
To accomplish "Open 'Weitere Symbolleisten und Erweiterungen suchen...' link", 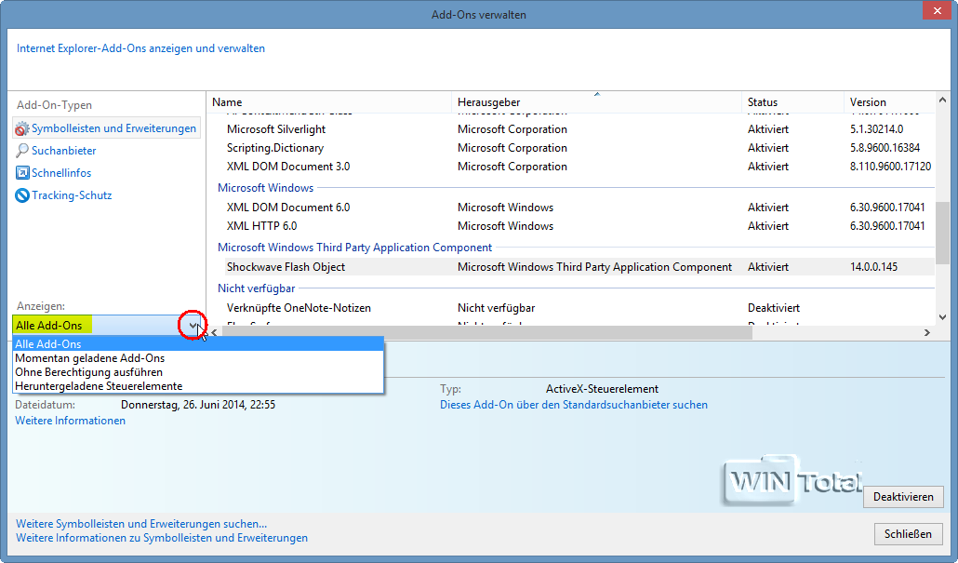I will (x=141, y=524).
